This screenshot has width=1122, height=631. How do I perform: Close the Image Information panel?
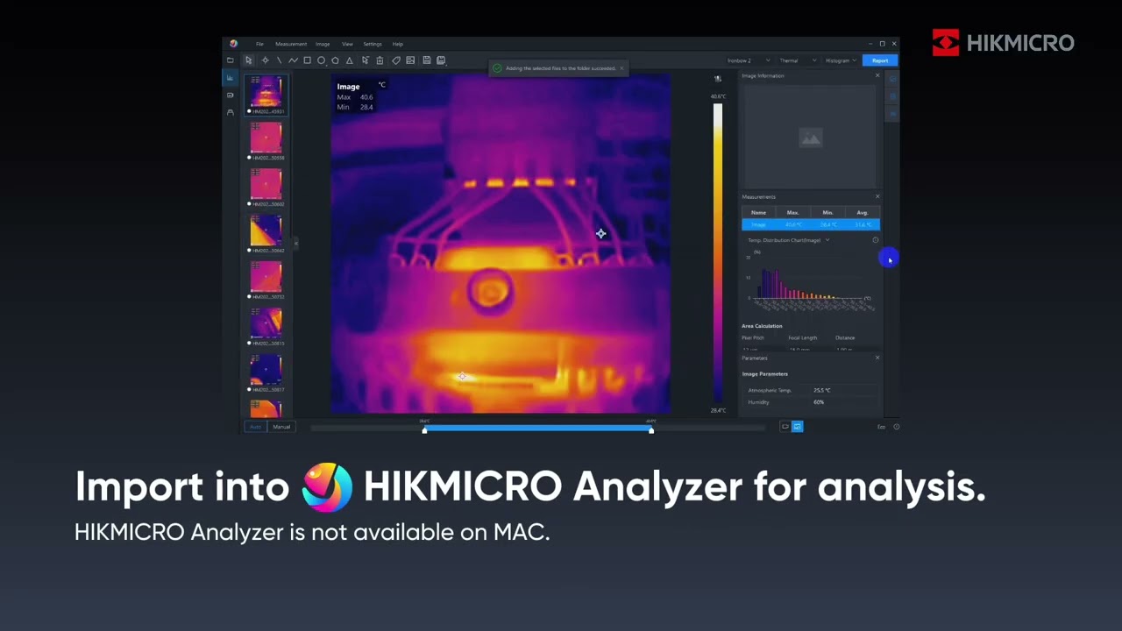pyautogui.click(x=877, y=75)
